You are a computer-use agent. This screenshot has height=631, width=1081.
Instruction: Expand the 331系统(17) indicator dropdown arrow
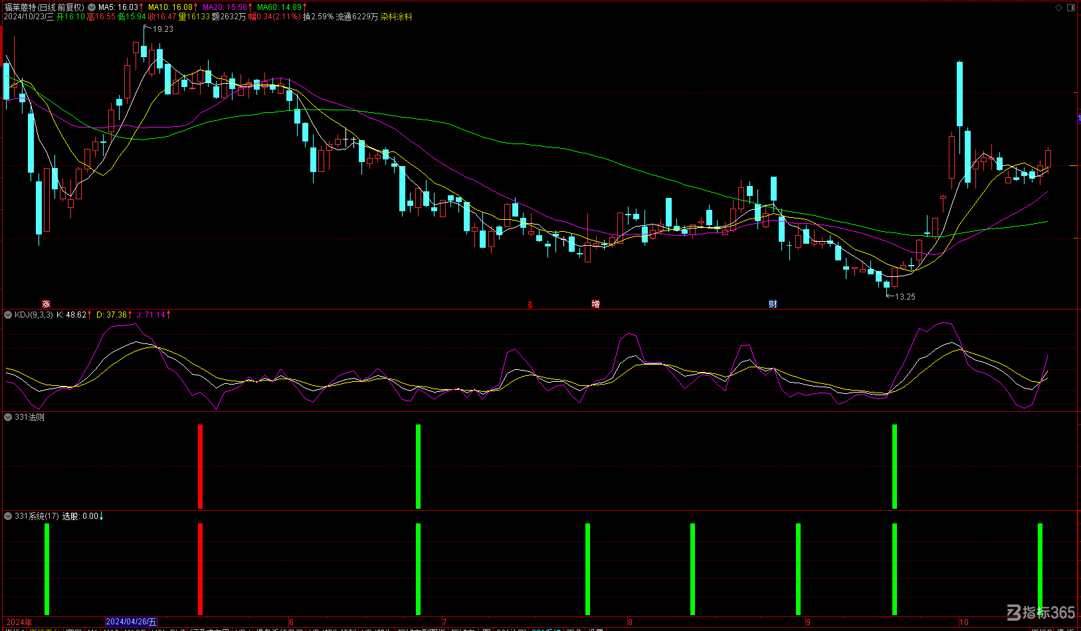pyautogui.click(x=8, y=516)
